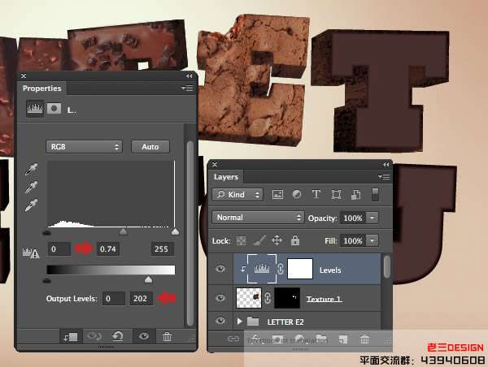
Task: Click the input shadow value field 0
Action: [59, 249]
